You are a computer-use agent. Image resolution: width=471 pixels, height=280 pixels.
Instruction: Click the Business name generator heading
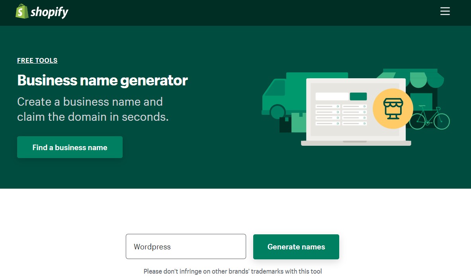click(x=102, y=80)
